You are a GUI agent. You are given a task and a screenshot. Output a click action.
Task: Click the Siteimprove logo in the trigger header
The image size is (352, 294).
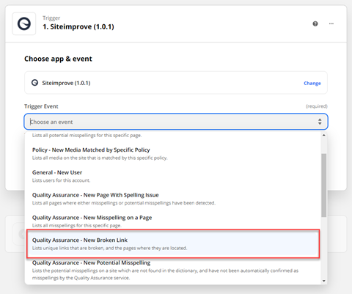[x=24, y=23]
